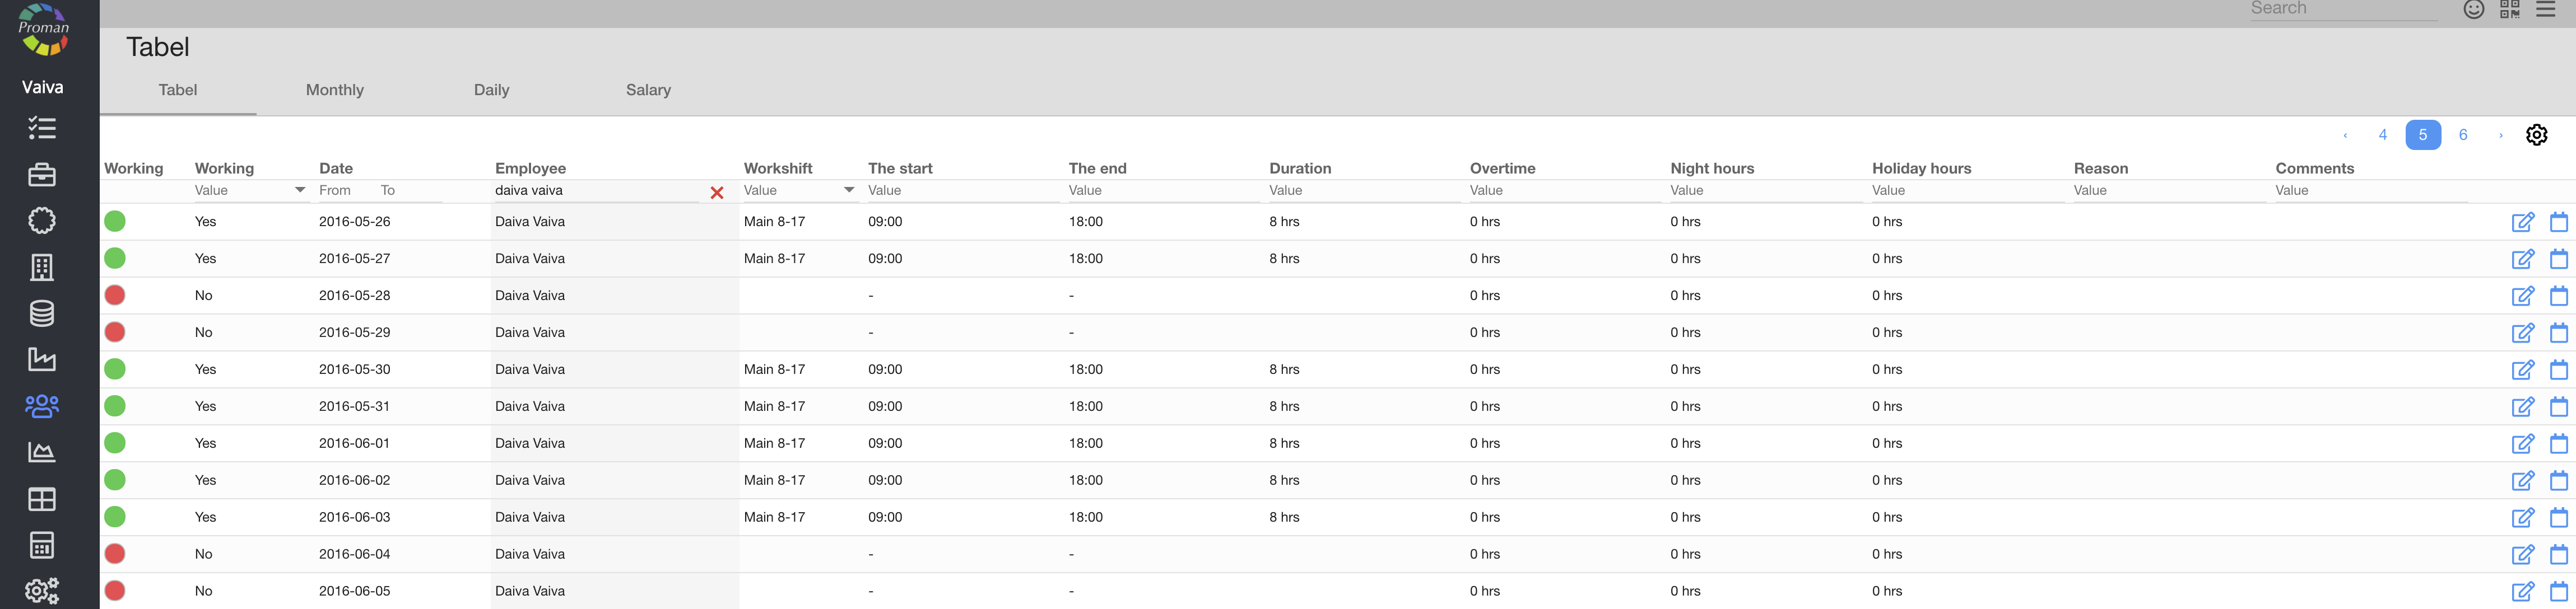Expand the Working filter dropdown
The width and height of the screenshot is (2576, 609).
[299, 190]
